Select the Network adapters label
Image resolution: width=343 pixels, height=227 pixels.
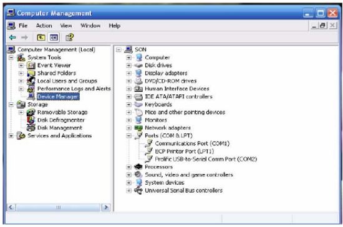click(168, 128)
